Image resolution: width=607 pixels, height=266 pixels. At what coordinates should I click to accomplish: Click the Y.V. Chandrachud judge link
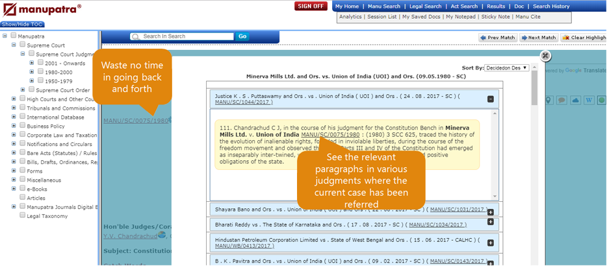pyautogui.click(x=130, y=236)
